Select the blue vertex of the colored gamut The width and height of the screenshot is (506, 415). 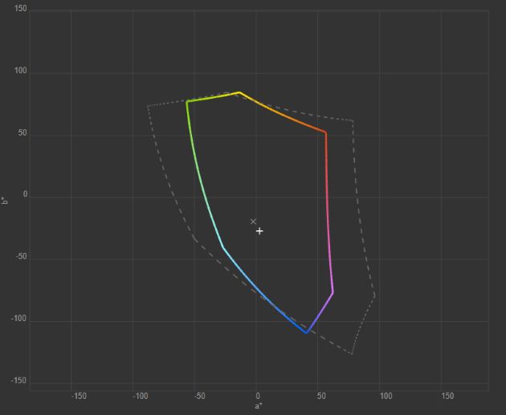[306, 332]
